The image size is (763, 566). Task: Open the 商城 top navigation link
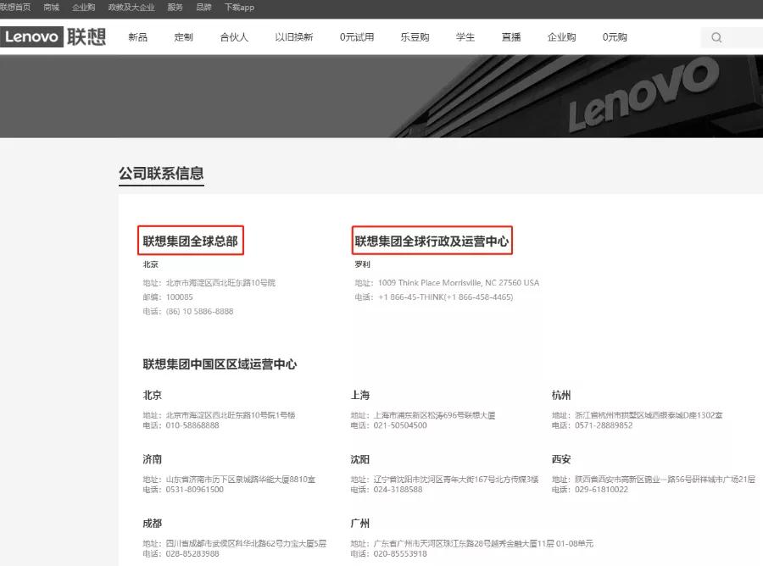(50, 7)
